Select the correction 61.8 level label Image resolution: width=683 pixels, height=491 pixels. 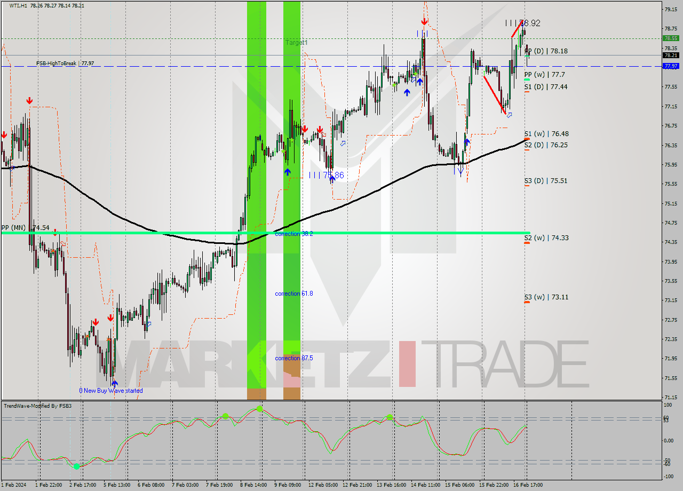click(294, 294)
